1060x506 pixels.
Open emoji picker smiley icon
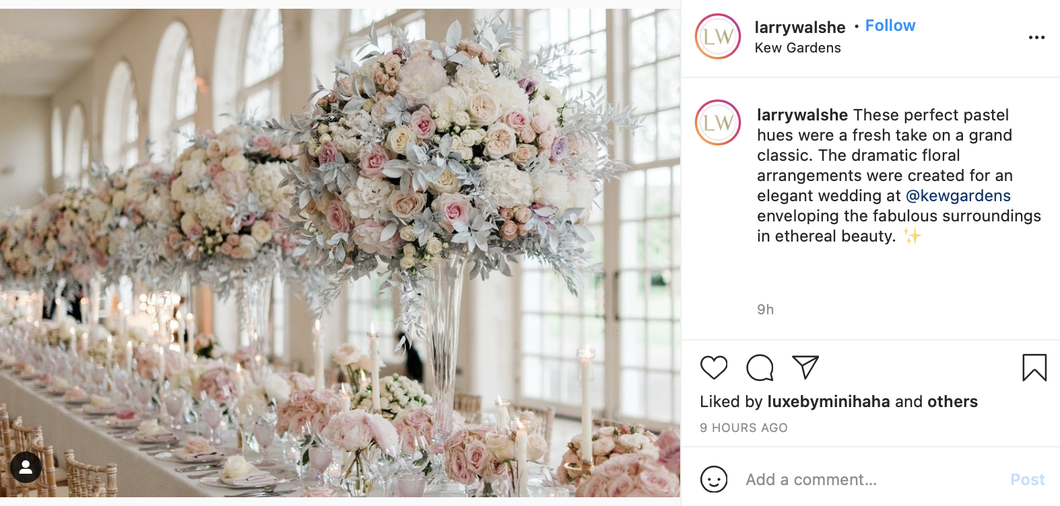[x=714, y=479]
